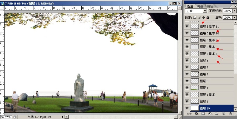Switch to 通道 channels tab
237x119 pixels.
[x=200, y=6]
